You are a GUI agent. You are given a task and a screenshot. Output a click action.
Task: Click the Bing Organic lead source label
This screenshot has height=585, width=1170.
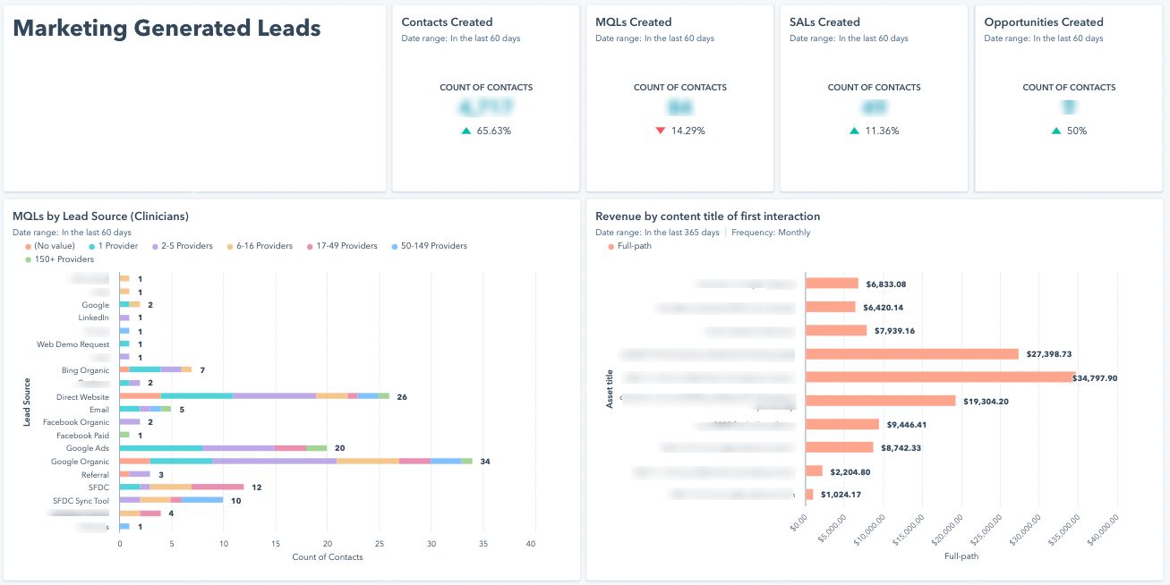tap(85, 370)
